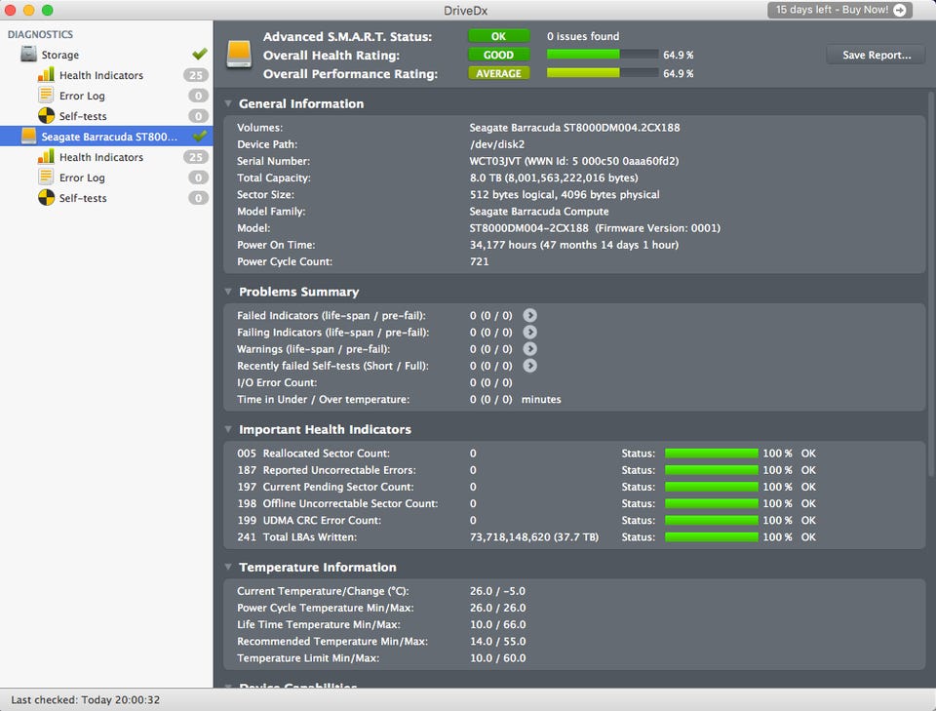
Task: Open Error Log under Seagate Barracuda
Action: [106, 178]
